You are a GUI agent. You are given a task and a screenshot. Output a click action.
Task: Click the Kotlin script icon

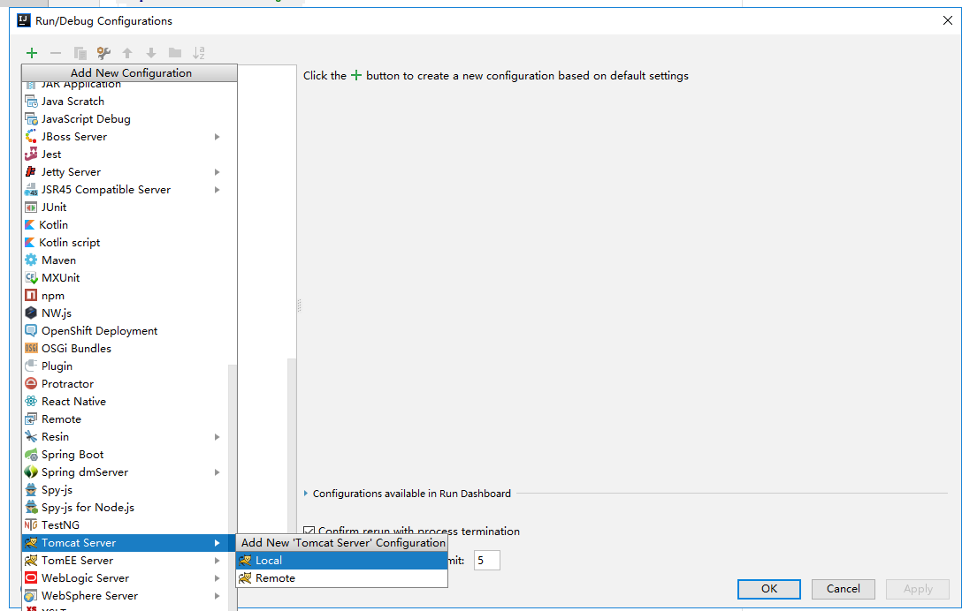pyautogui.click(x=29, y=243)
